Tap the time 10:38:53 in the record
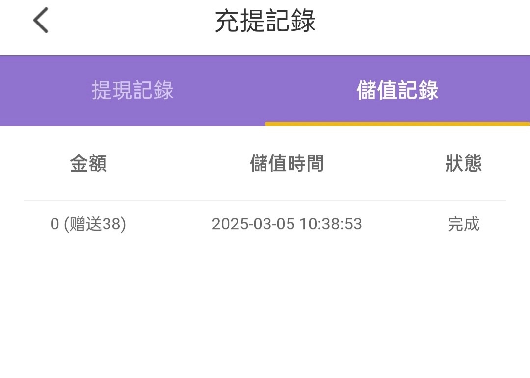Viewport: 530px width, 378px height. 331,225
